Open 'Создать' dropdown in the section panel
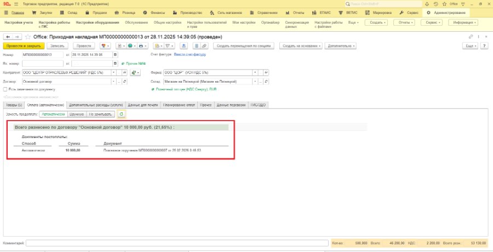This screenshot has height=252, width=493. [x=376, y=22]
